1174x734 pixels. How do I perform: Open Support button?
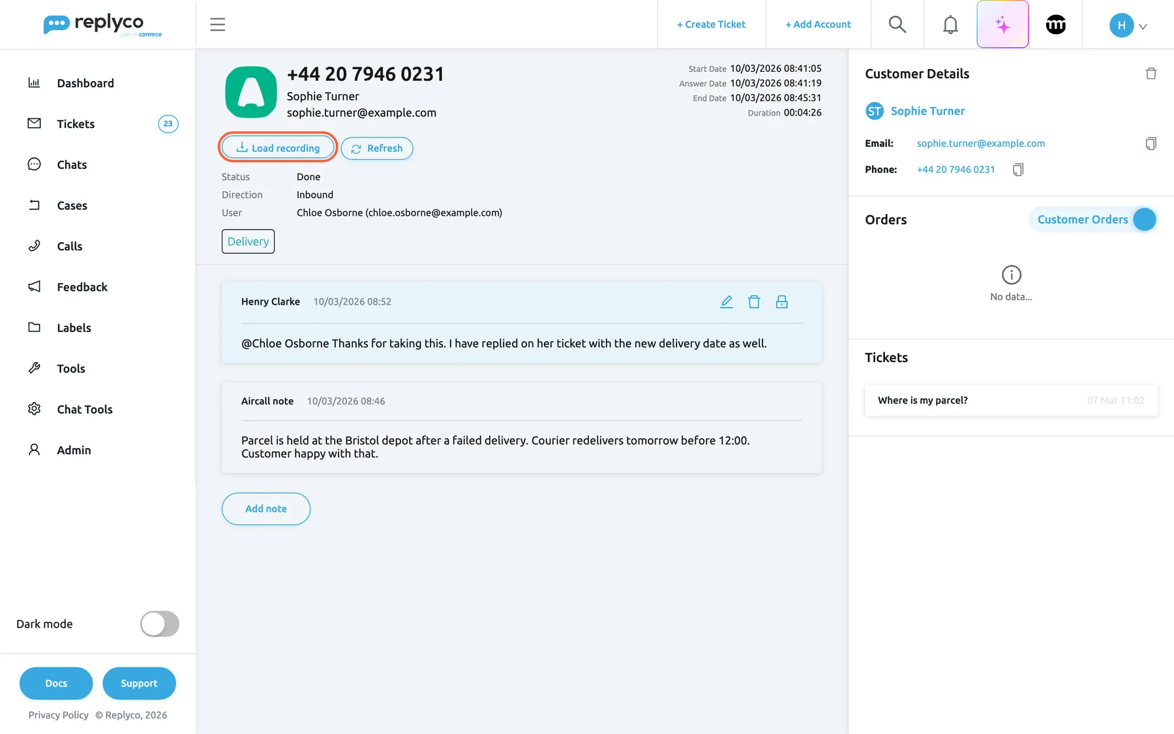139,683
